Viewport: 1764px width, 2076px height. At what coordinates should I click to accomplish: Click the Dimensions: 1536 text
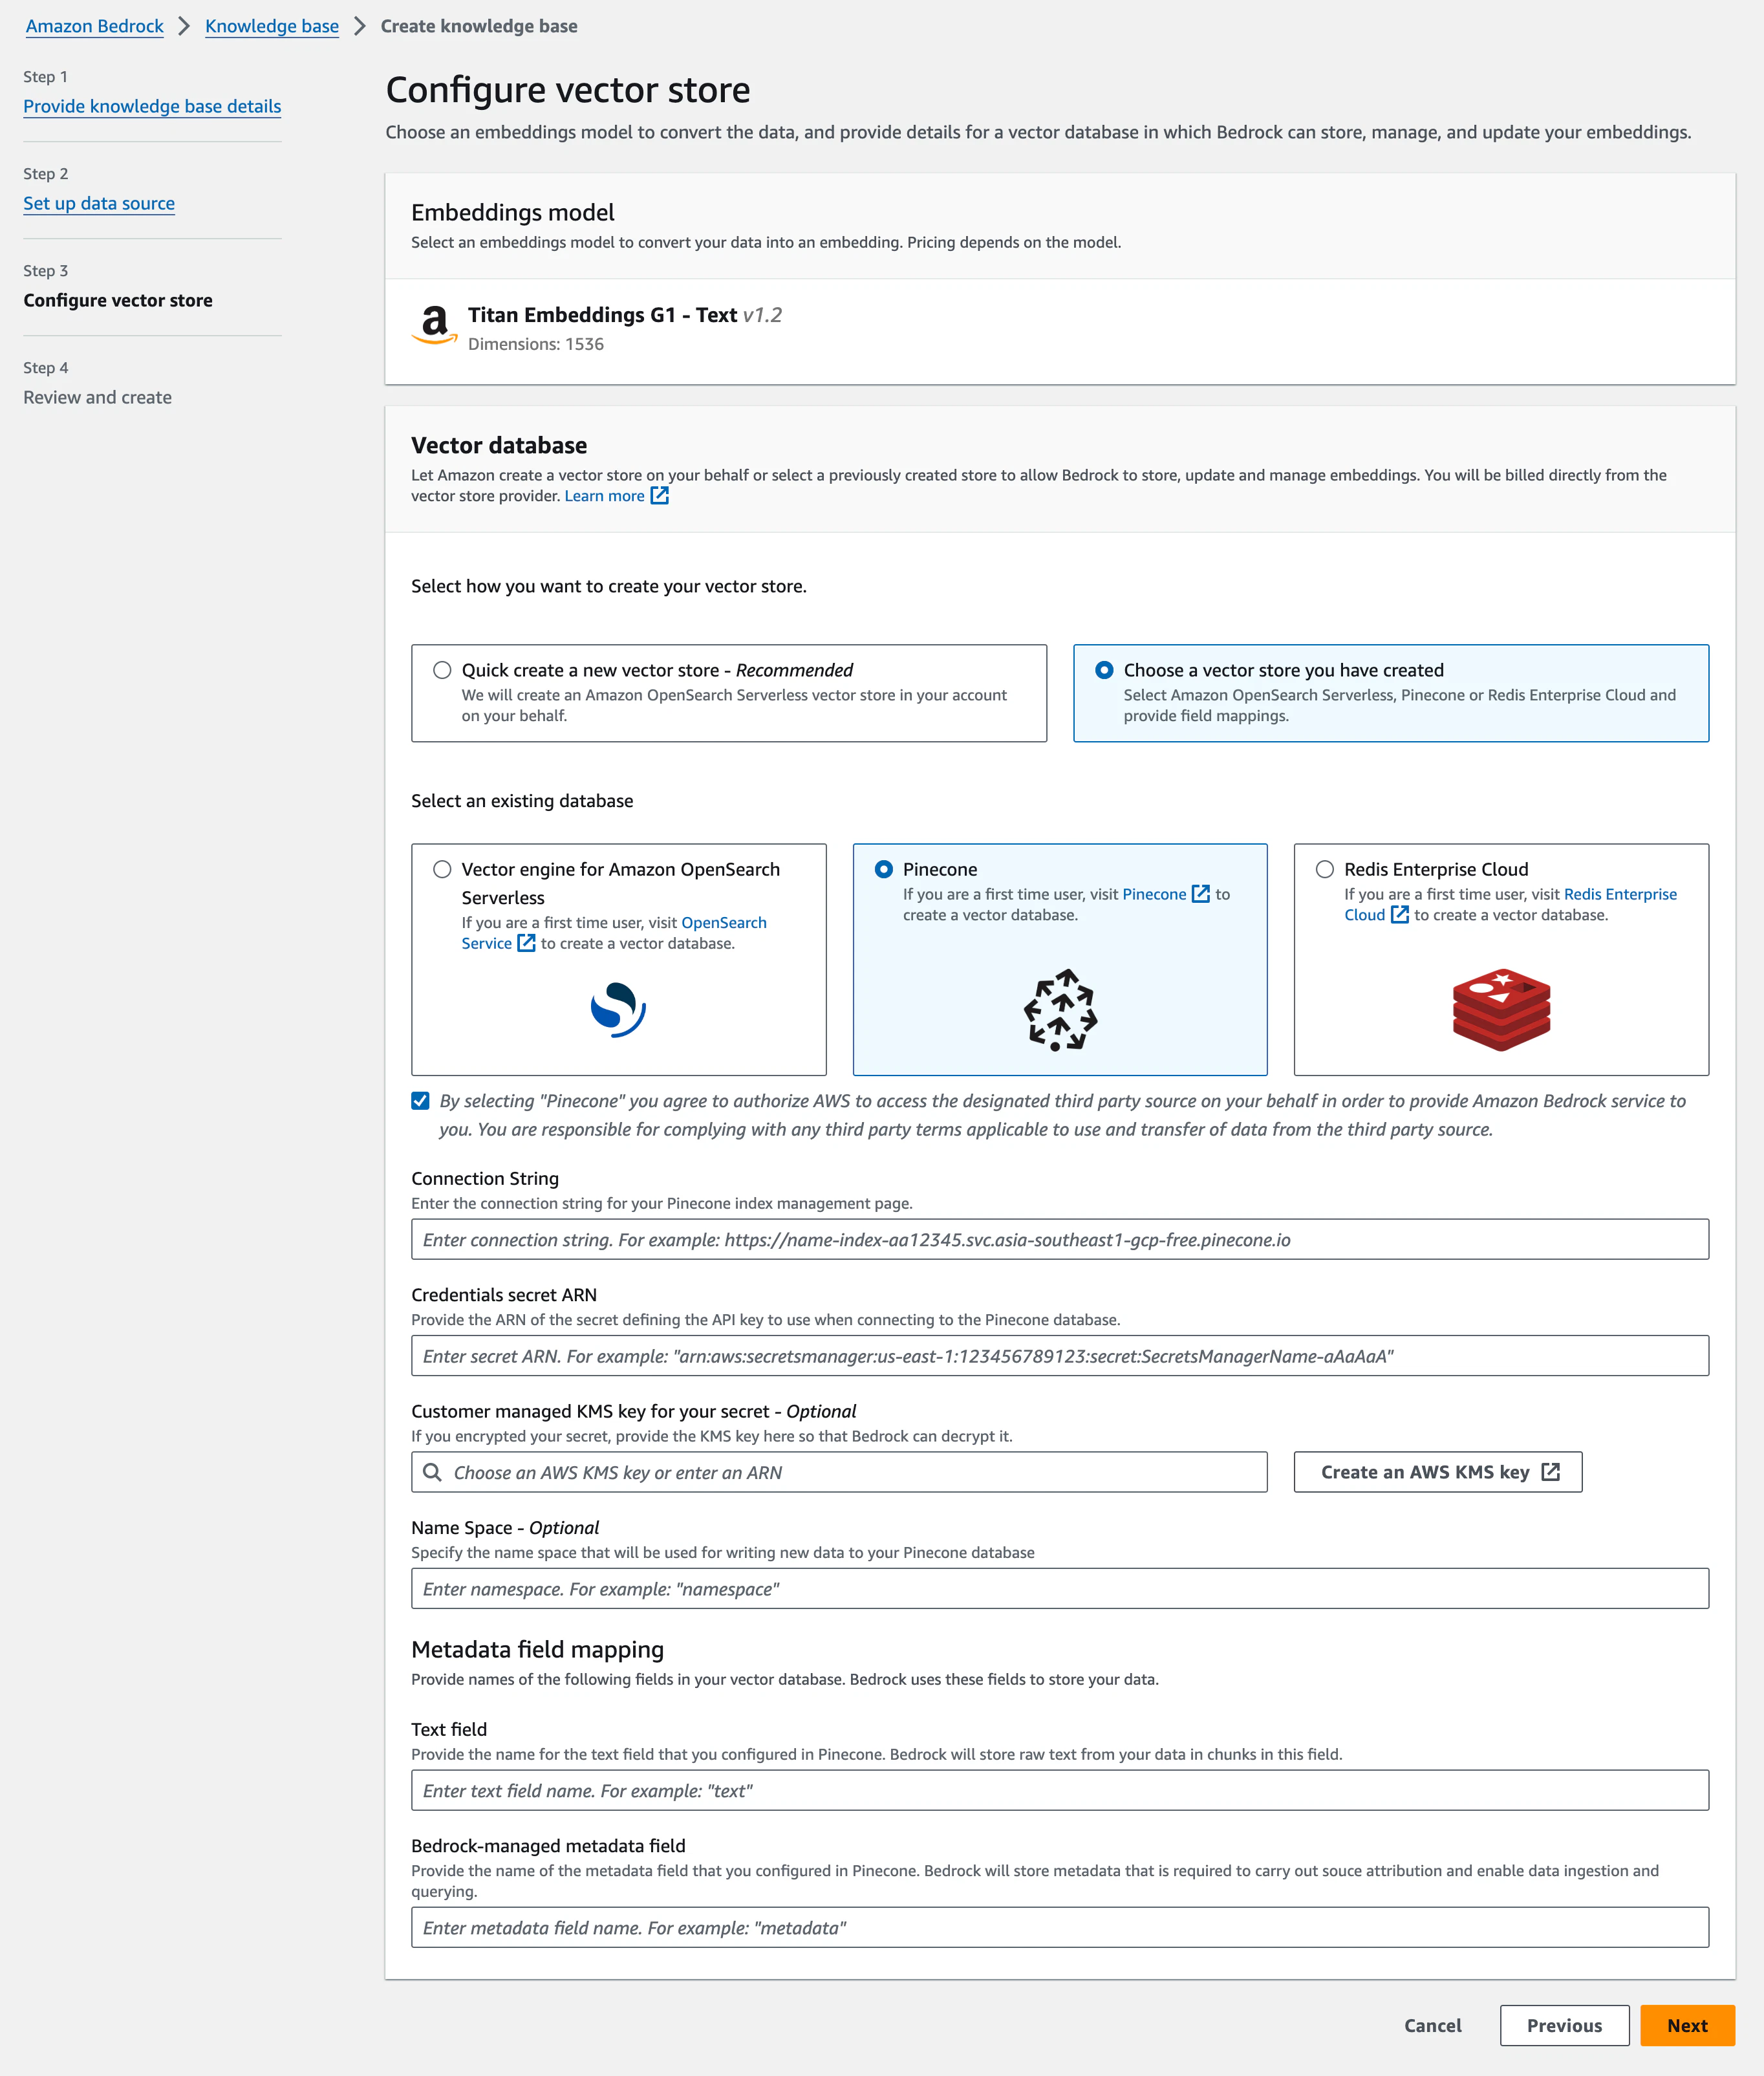[536, 344]
